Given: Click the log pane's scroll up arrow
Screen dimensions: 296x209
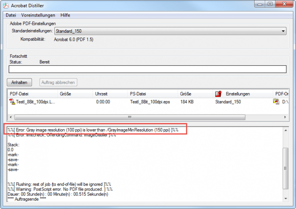Looking at the screenshot, I should (x=285, y=131).
